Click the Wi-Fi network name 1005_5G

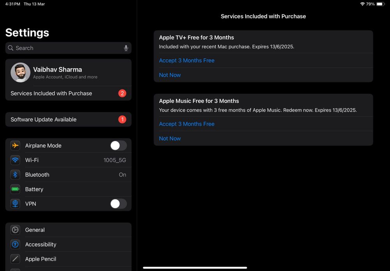115,160
